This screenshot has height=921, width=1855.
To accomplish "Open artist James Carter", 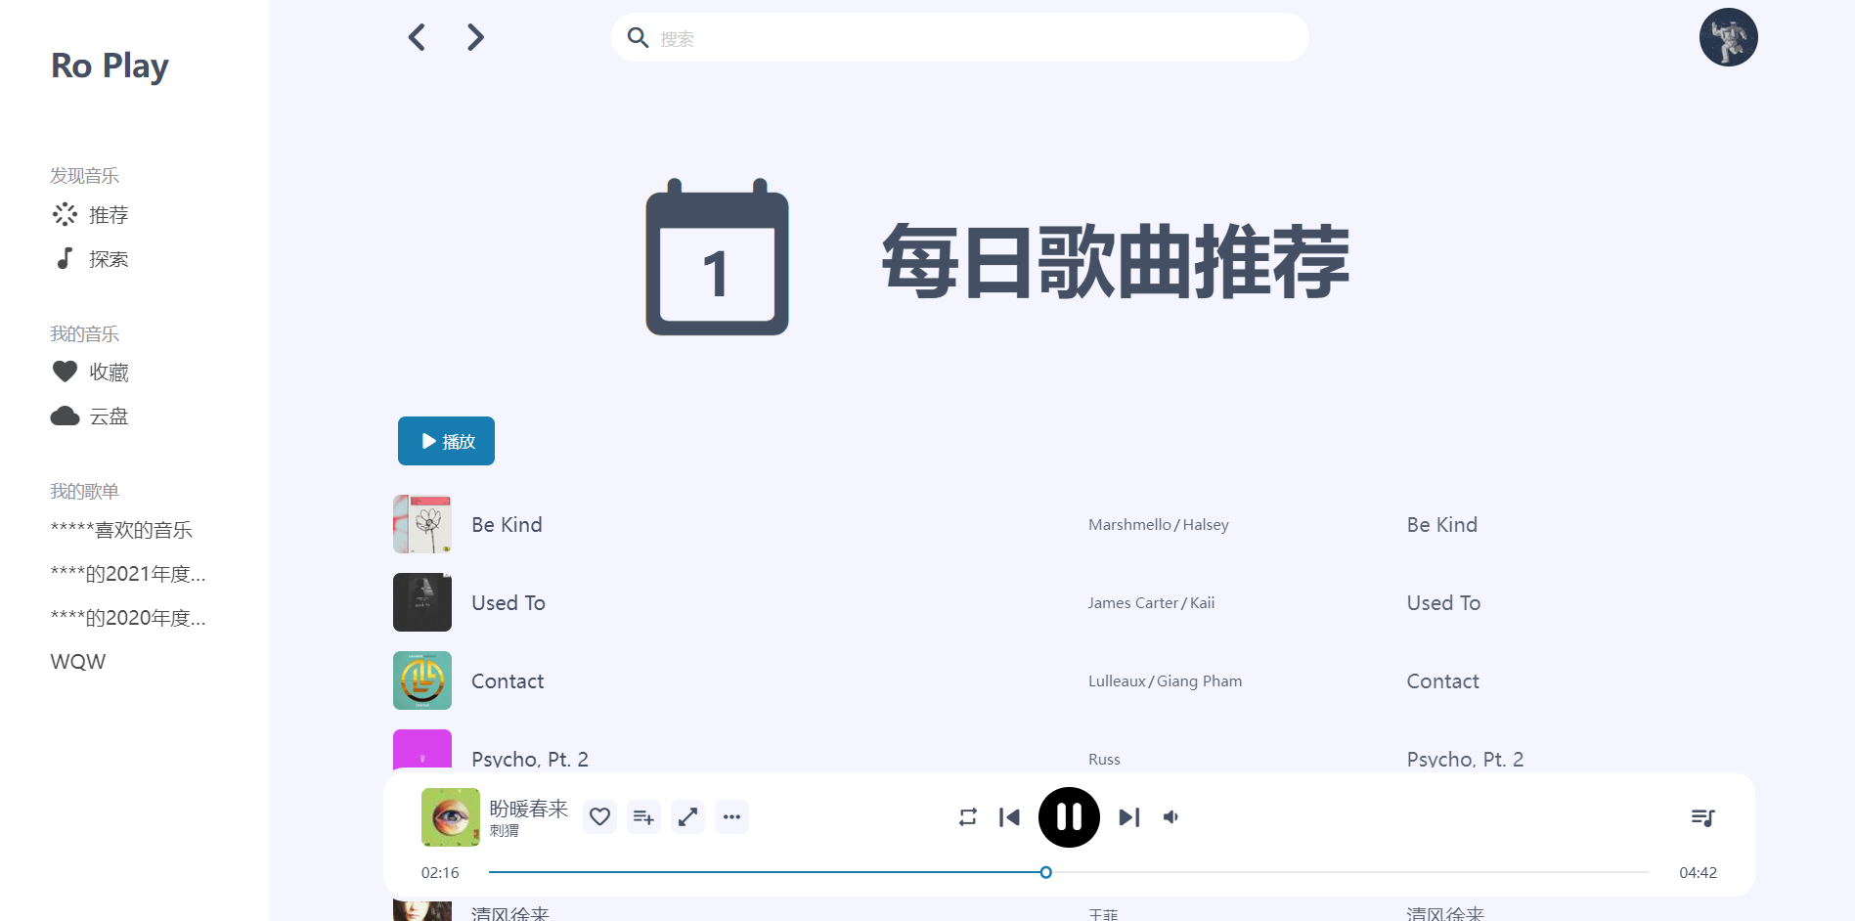I will click(1133, 603).
